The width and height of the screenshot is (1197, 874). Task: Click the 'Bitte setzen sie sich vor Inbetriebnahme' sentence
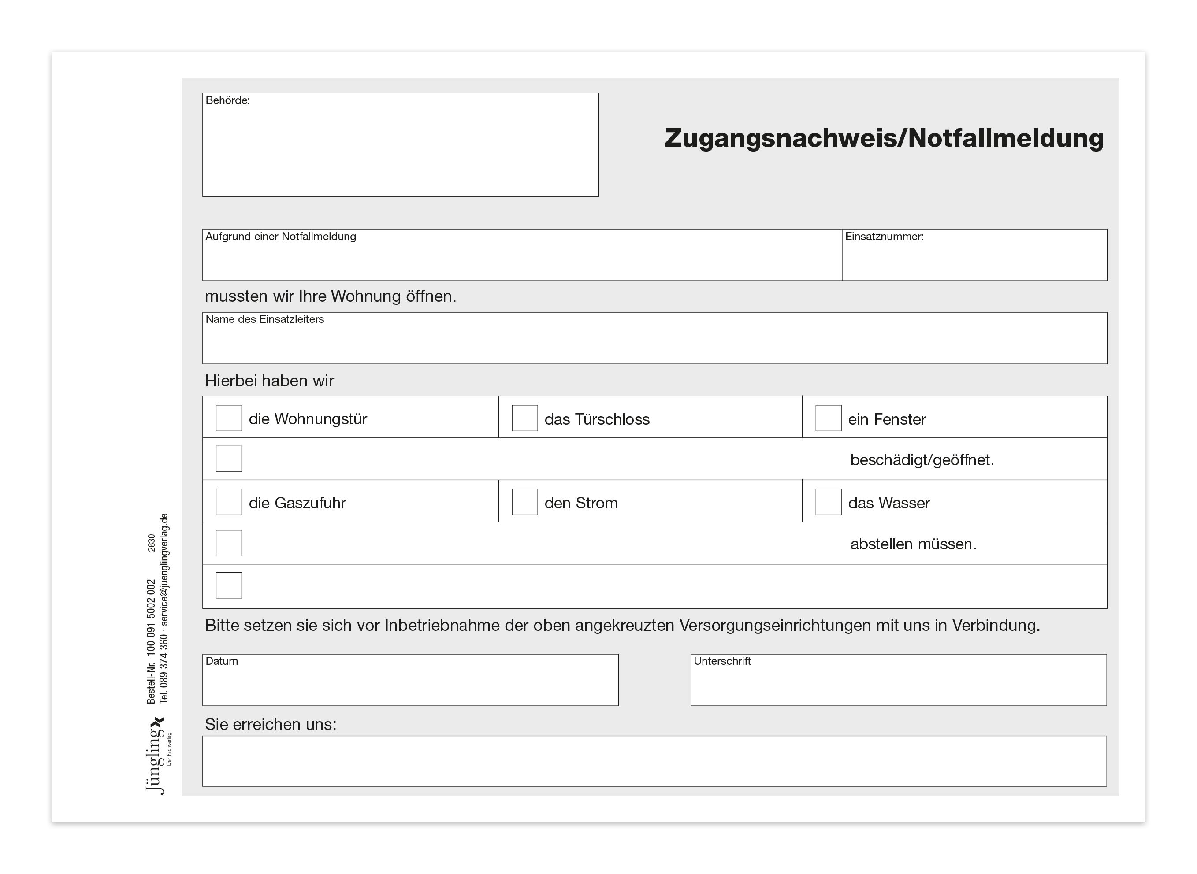click(622, 626)
